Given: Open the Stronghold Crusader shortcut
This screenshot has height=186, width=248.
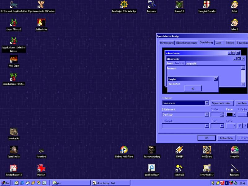Looking at the screenshot, I should pos(207,5).
